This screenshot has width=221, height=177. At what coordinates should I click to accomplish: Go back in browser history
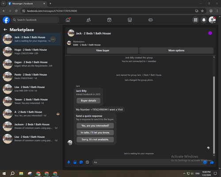(x=4, y=11)
